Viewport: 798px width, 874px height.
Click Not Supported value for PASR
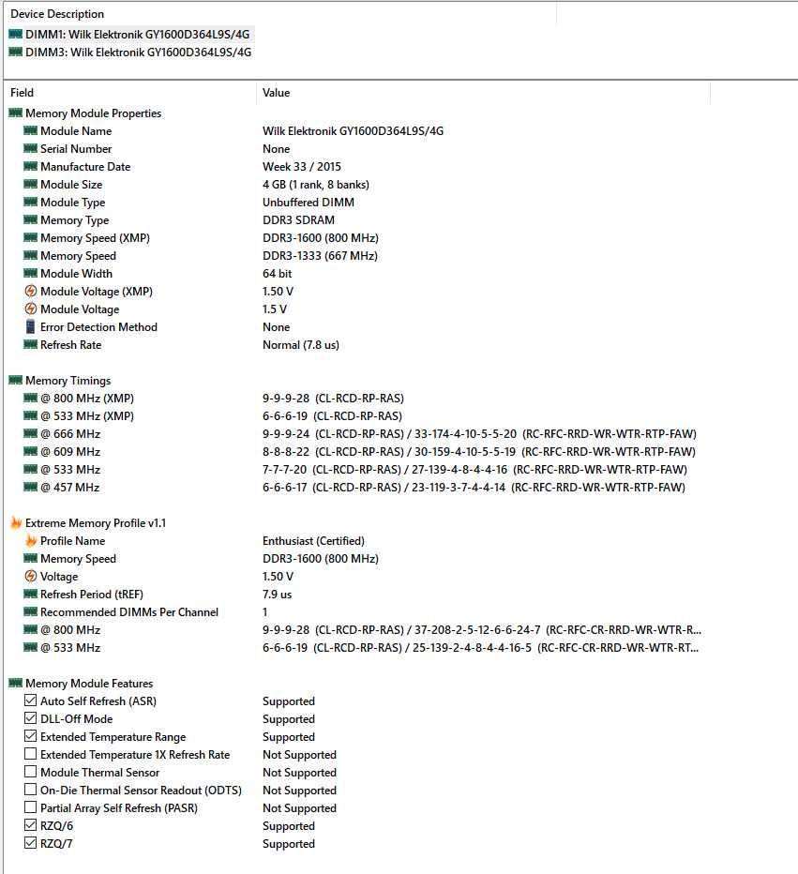(299, 808)
